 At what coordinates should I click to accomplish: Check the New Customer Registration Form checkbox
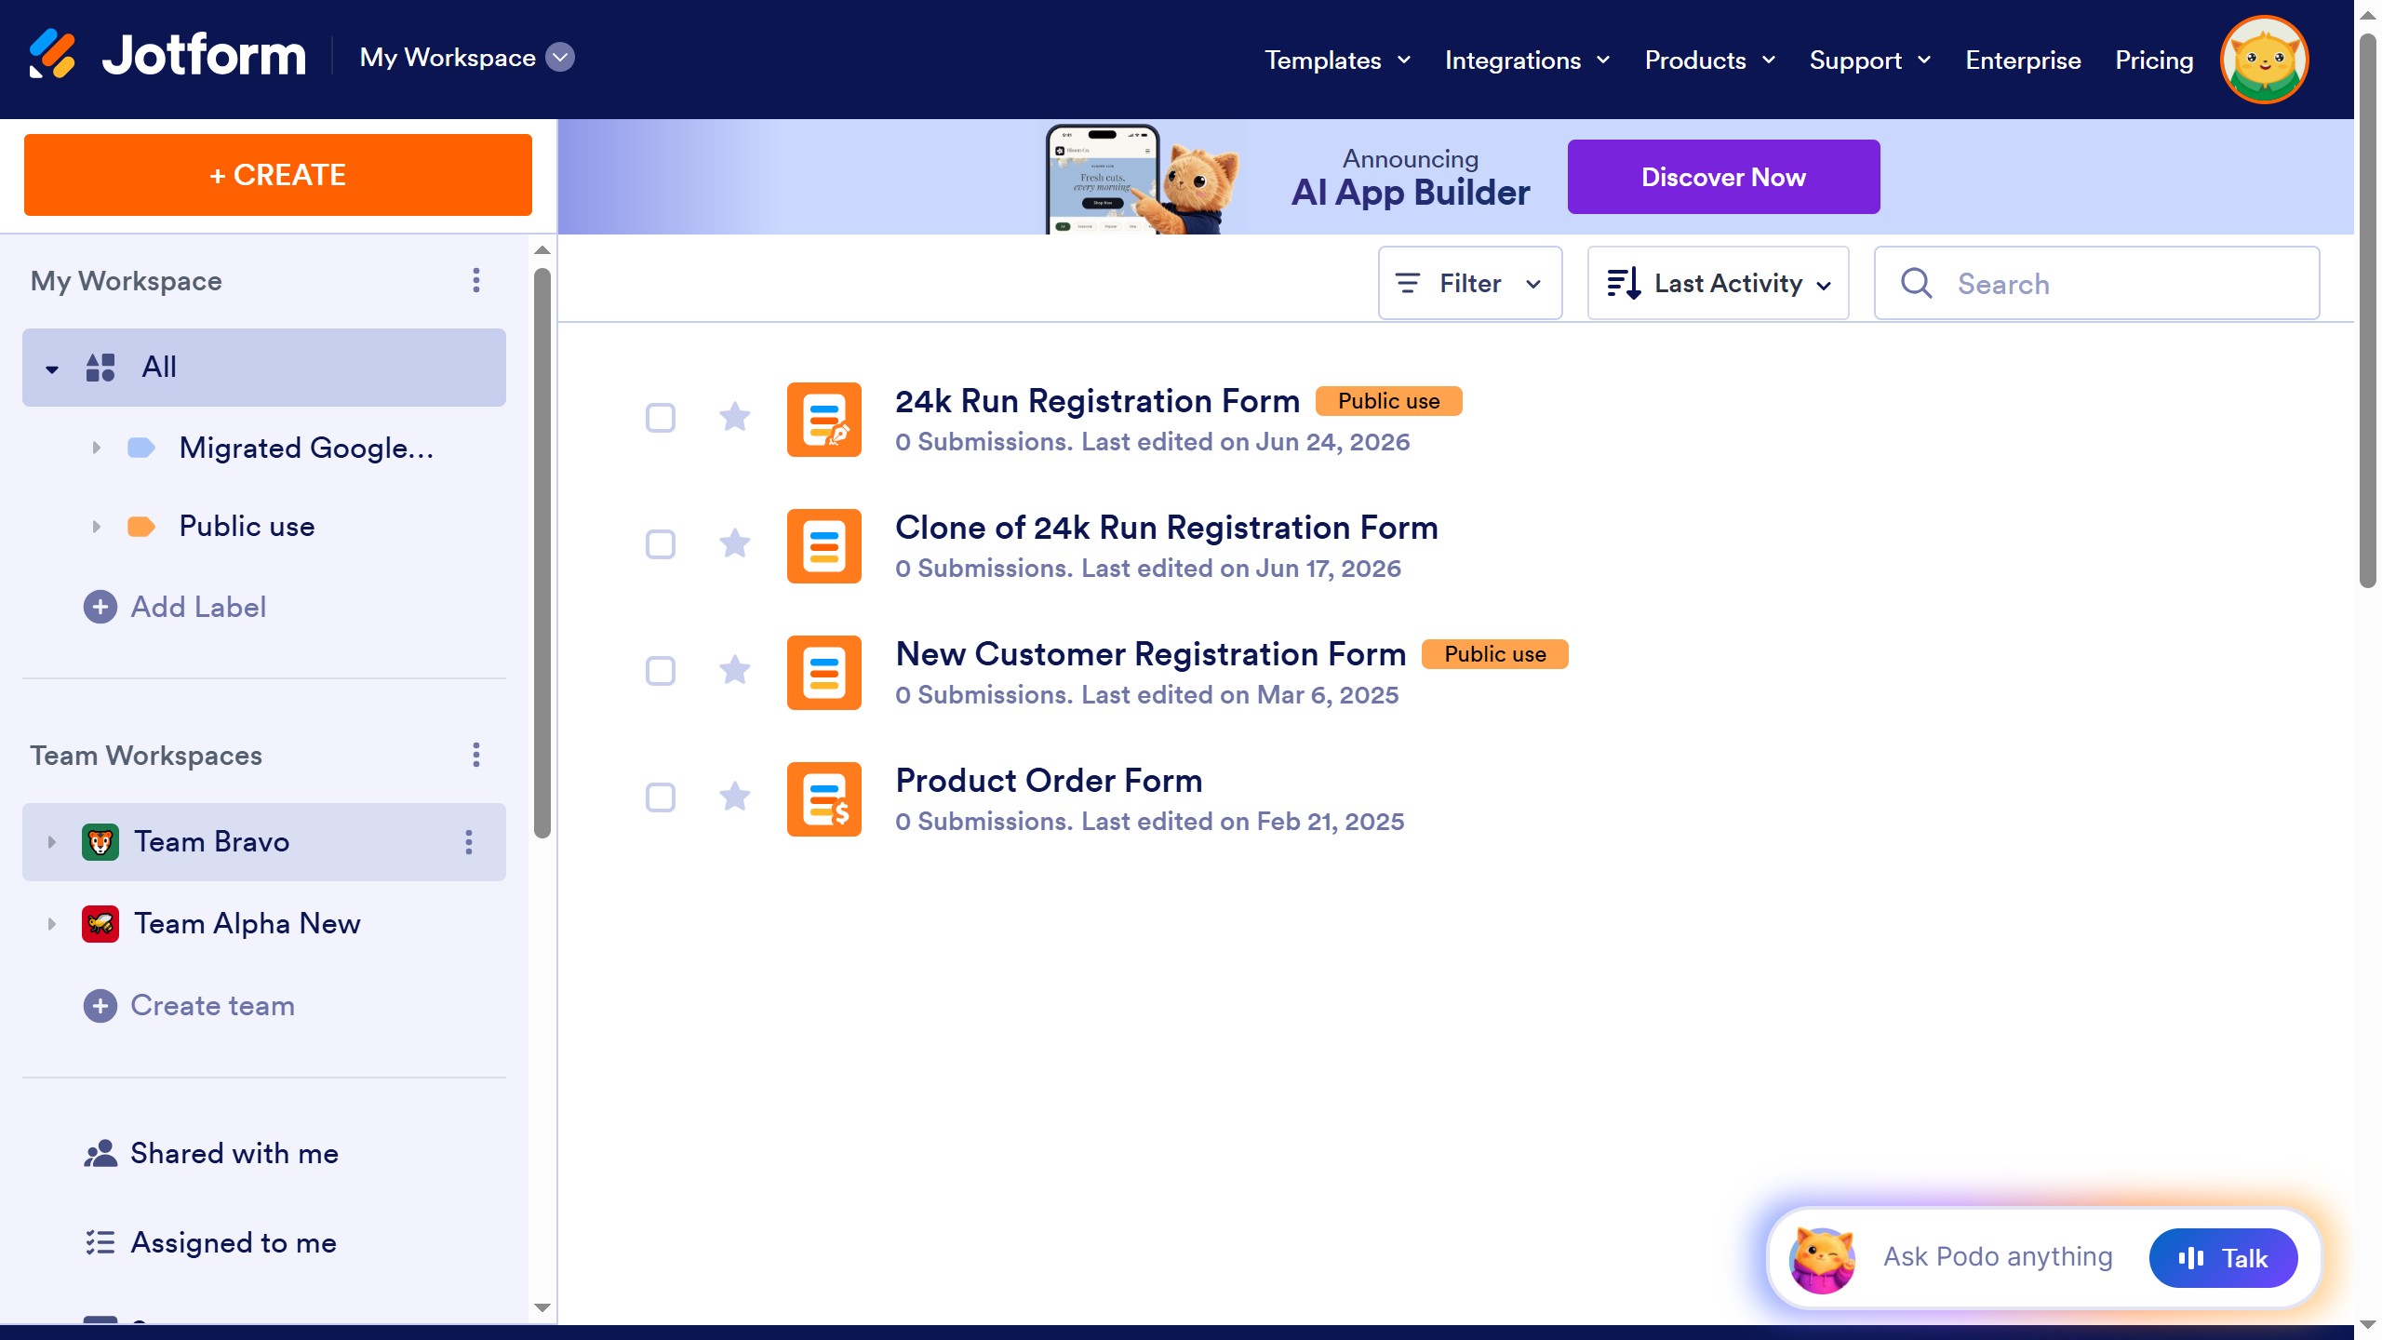[661, 671]
